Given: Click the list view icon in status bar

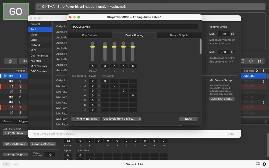Looking at the screenshot, I should [x=258, y=164].
